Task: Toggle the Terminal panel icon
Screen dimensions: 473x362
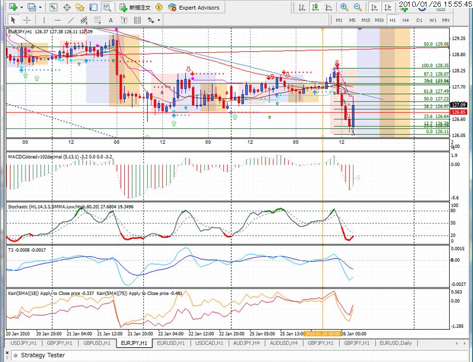Action: coord(93,7)
